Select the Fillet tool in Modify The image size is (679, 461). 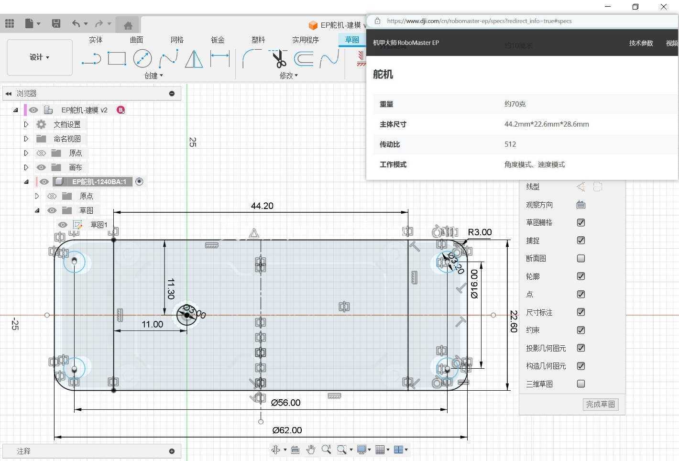click(x=252, y=59)
